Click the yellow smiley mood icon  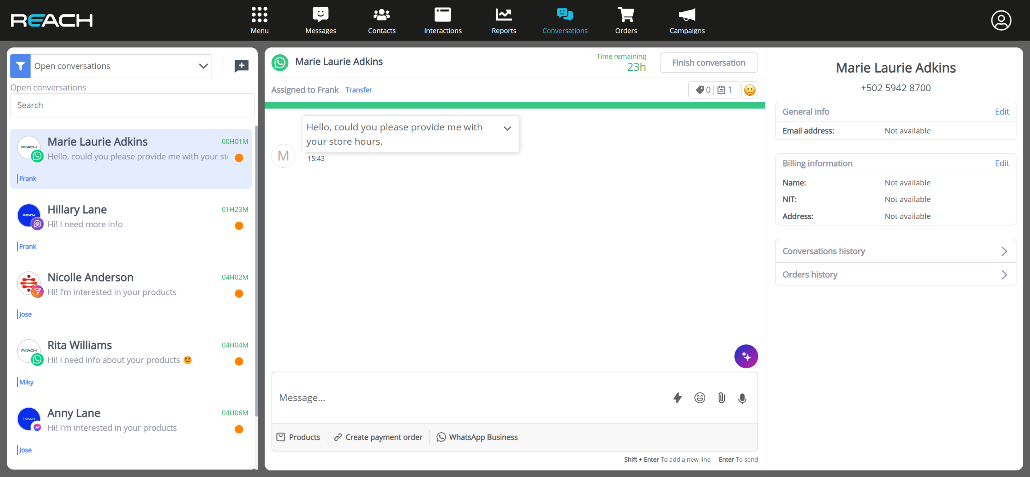(x=750, y=90)
